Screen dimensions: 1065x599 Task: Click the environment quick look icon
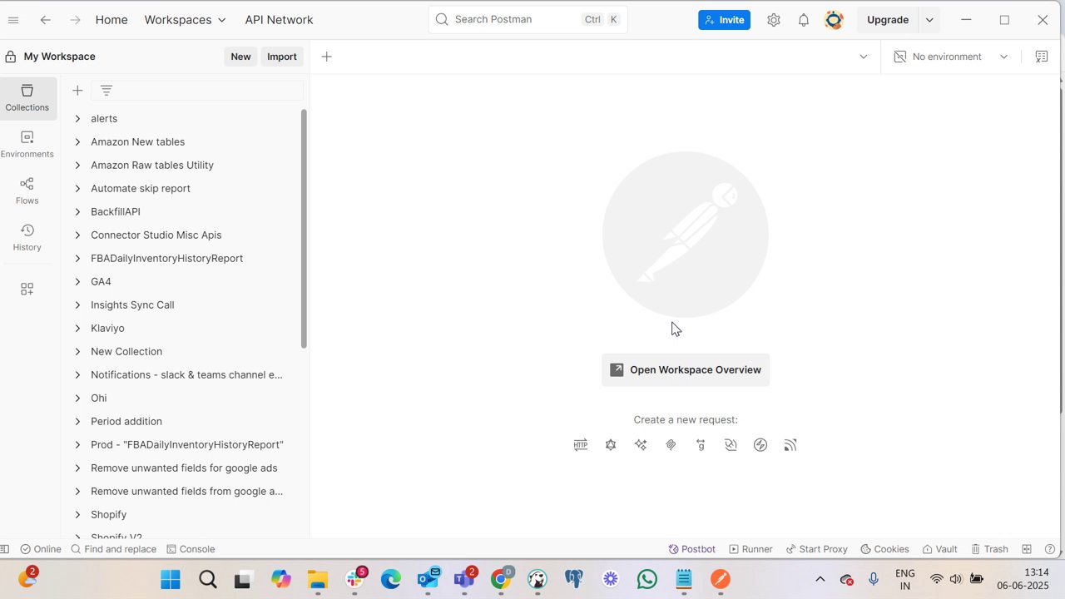click(1042, 57)
